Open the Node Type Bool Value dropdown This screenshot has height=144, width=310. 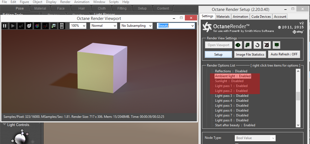click(x=255, y=138)
